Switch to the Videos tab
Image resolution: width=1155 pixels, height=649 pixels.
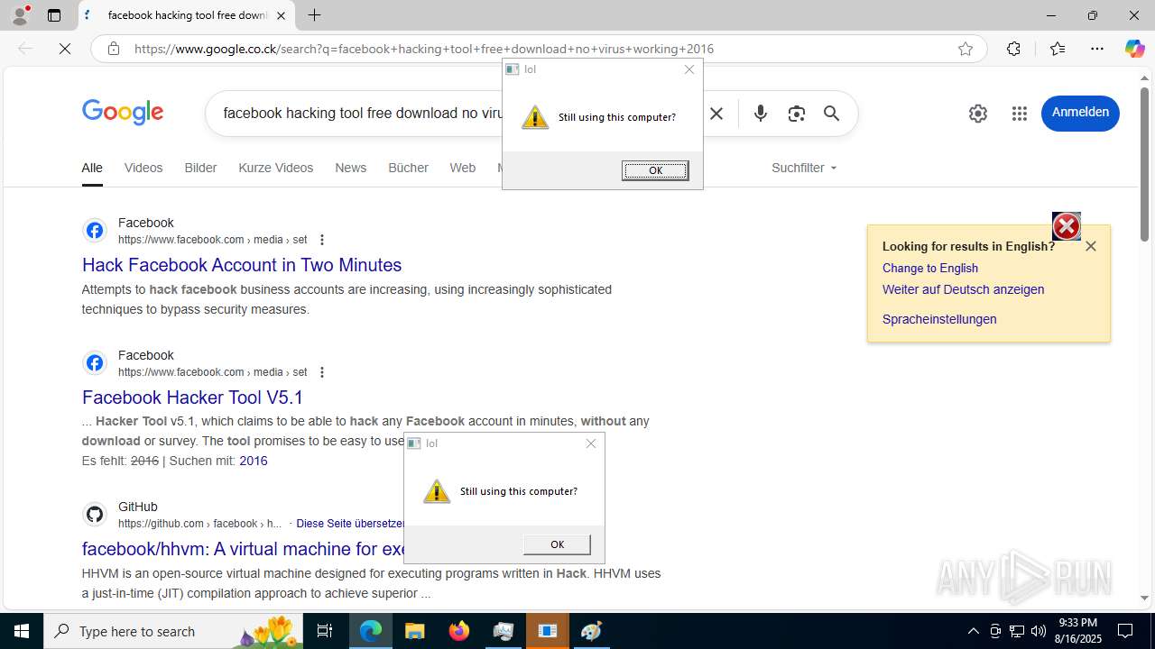[143, 168]
